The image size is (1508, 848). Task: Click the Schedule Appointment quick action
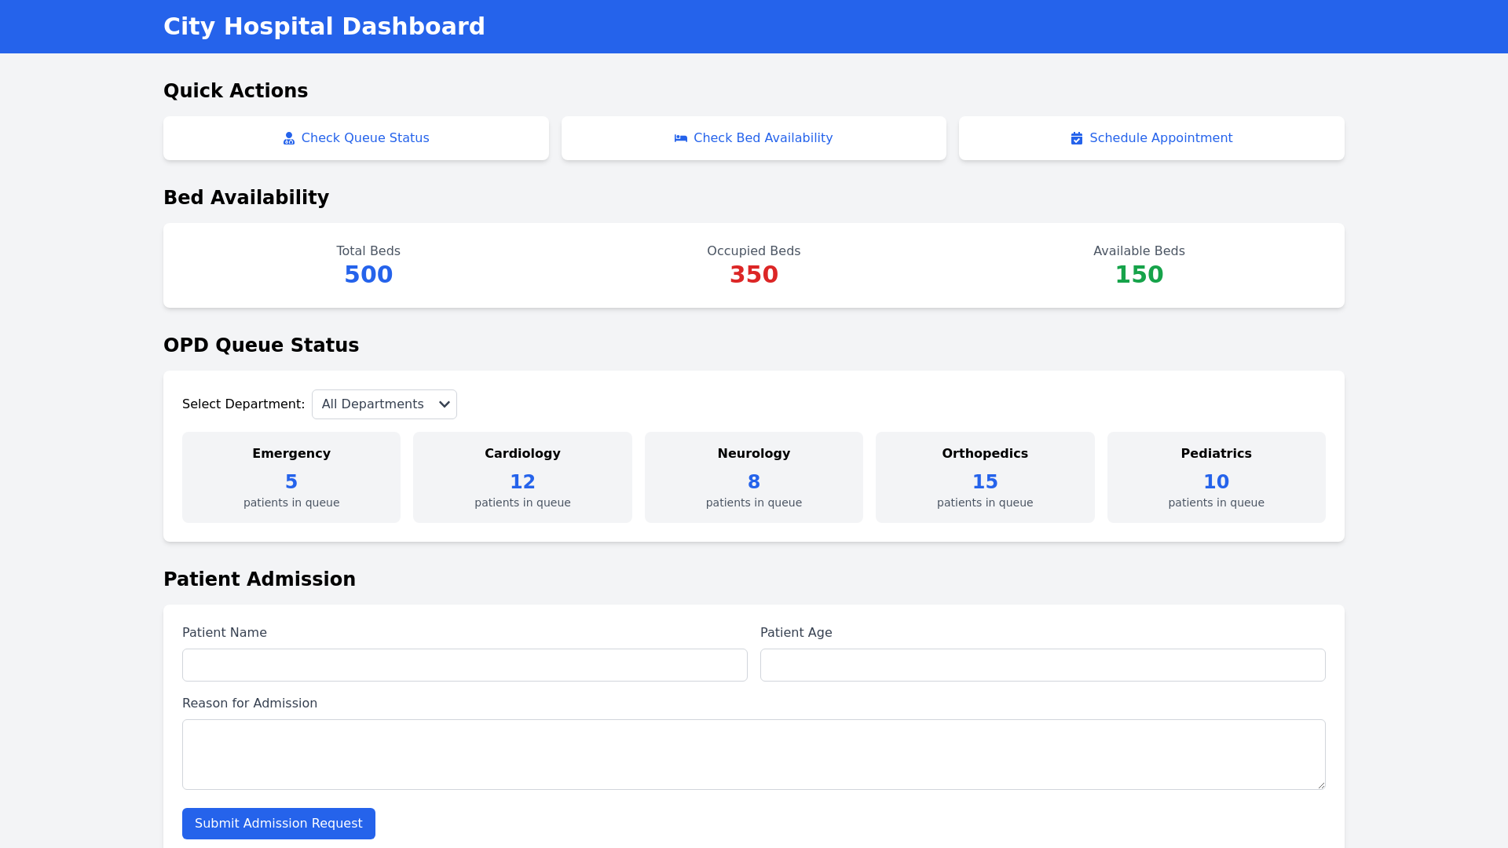tap(1151, 138)
